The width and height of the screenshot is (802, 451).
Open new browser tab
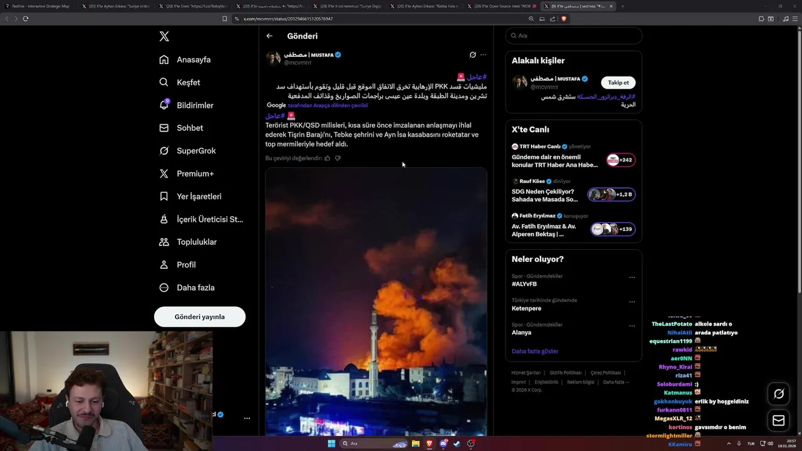622,6
